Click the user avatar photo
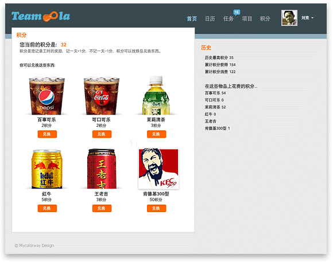Viewport: 333px width, 262px height. tap(289, 18)
